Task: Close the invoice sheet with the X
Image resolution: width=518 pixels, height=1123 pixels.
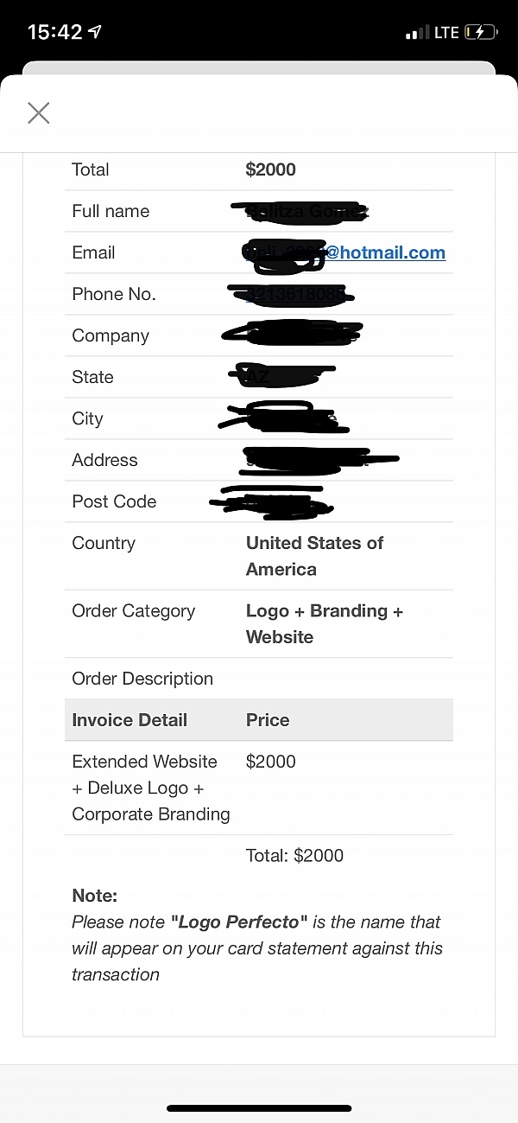Action: pyautogui.click(x=39, y=113)
